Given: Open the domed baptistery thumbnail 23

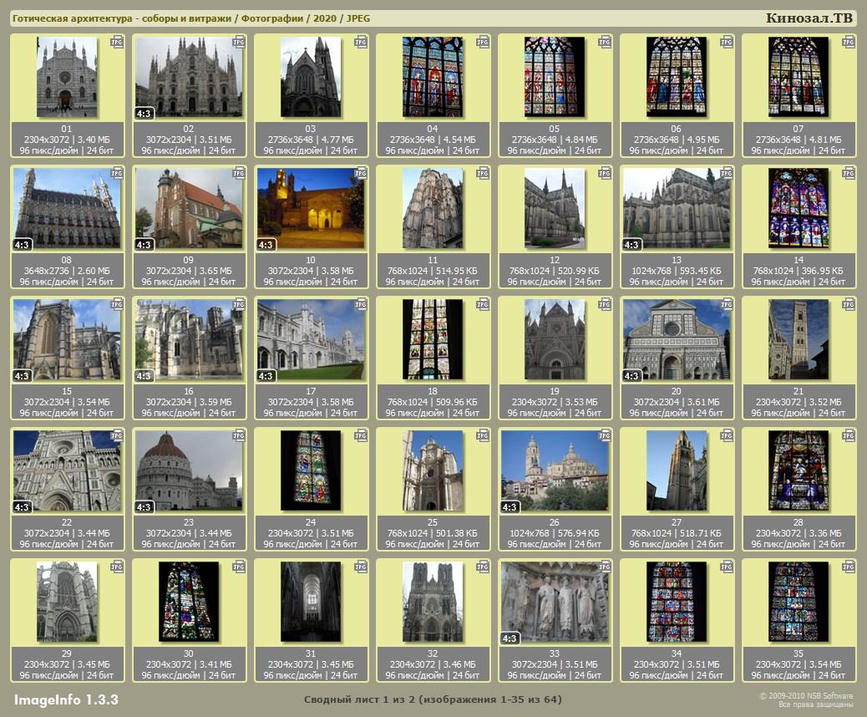Looking at the screenshot, I should coord(189,470).
